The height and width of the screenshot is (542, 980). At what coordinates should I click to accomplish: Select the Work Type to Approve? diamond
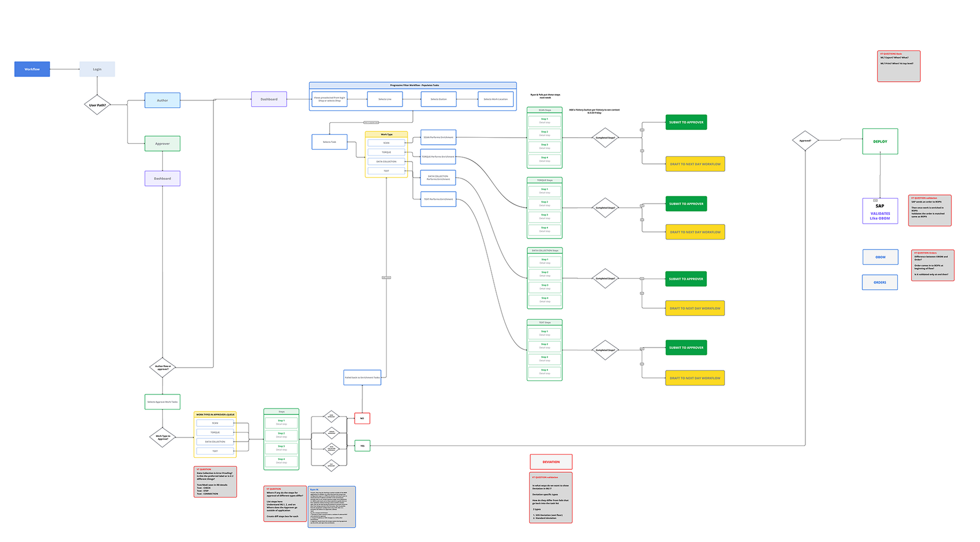pyautogui.click(x=162, y=437)
